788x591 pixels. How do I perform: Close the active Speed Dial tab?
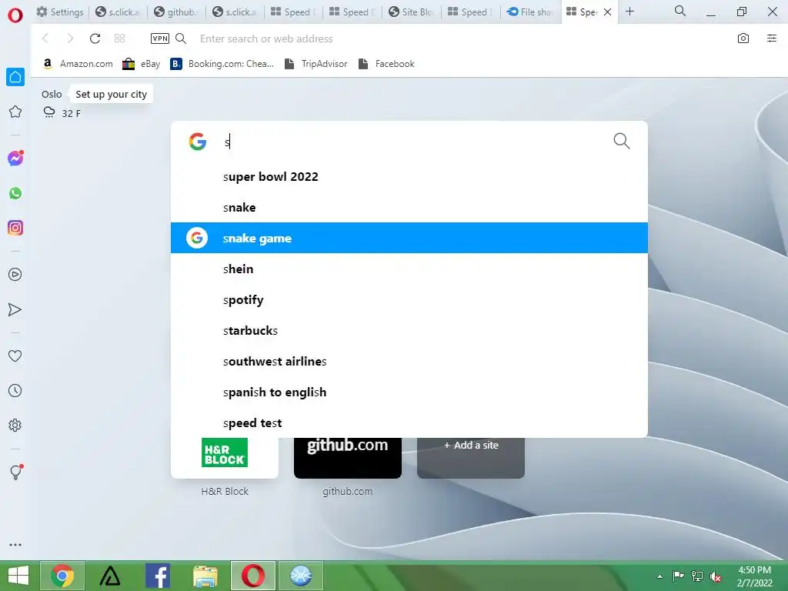click(607, 12)
